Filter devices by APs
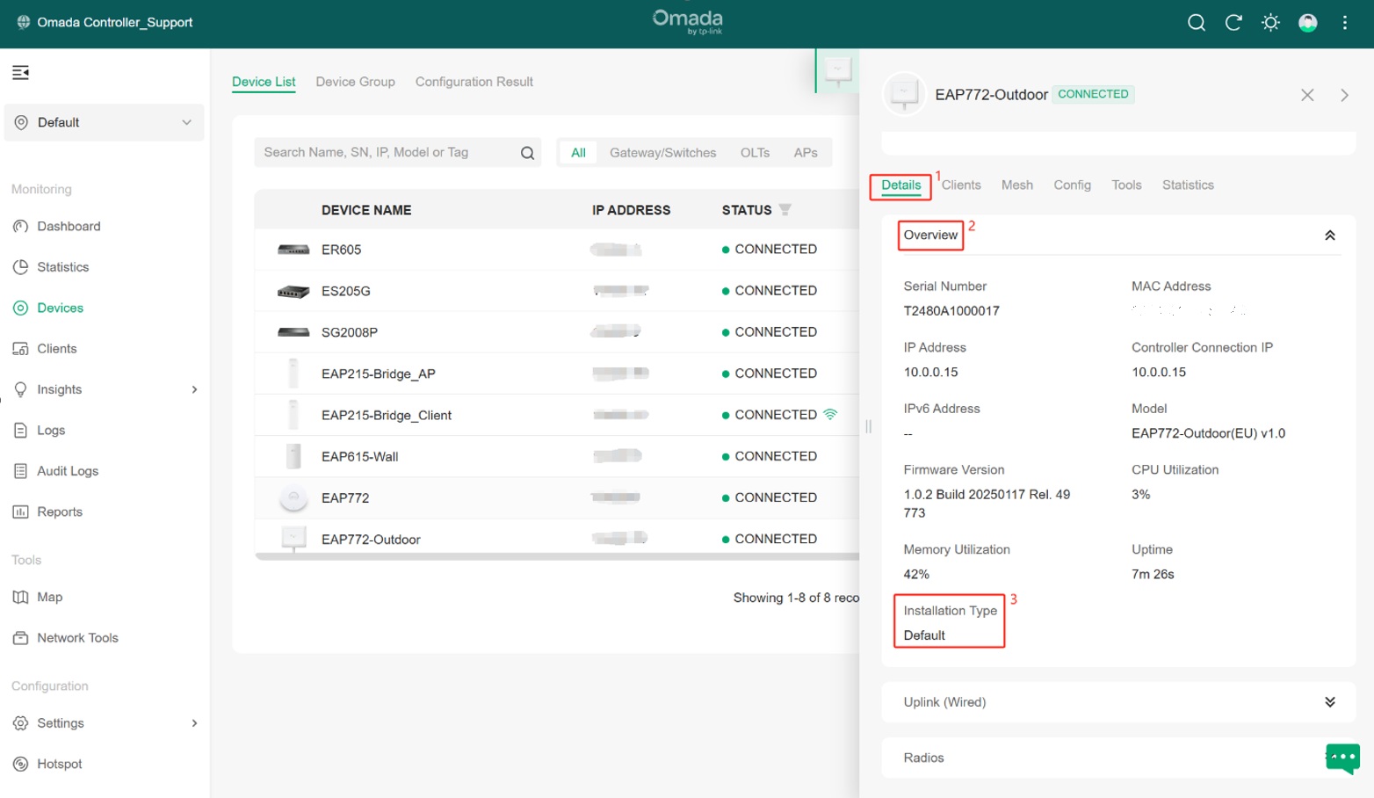The height and width of the screenshot is (798, 1374). [806, 152]
